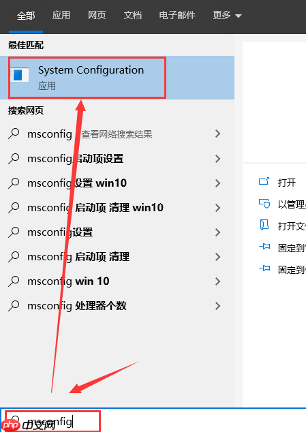Expand chevron for msconfig 查看网络搜索结果
Screen dimensions: 306x432
point(218,134)
